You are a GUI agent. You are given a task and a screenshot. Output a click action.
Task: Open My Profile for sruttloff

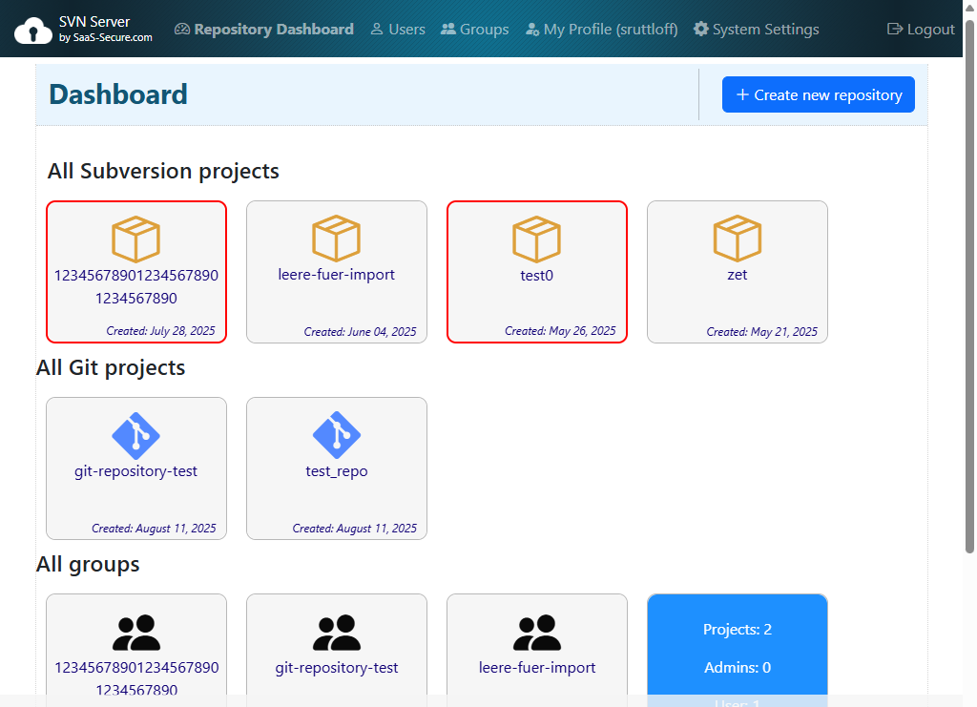[x=600, y=29]
